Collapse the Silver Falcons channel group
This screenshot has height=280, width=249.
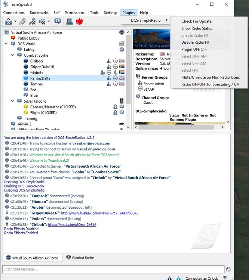pos(12,101)
